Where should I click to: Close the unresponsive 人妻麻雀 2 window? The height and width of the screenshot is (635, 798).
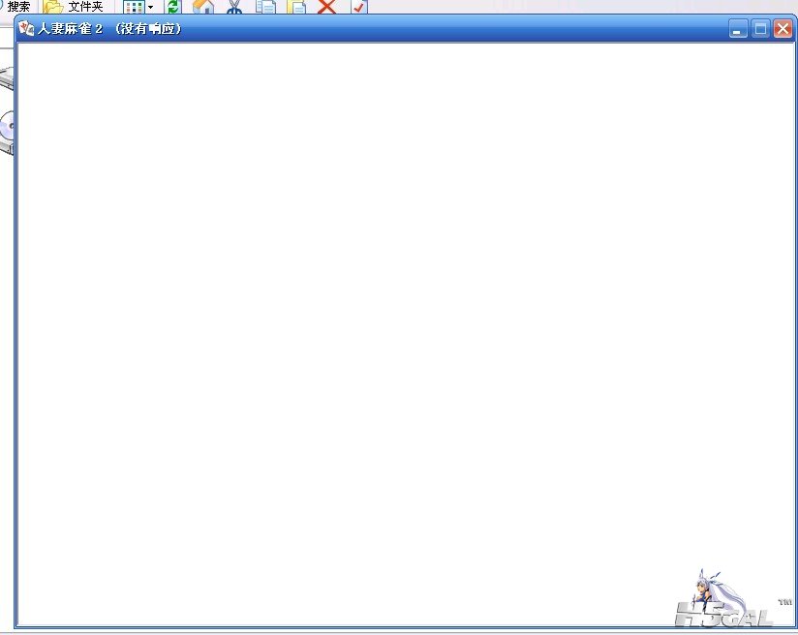pyautogui.click(x=783, y=29)
